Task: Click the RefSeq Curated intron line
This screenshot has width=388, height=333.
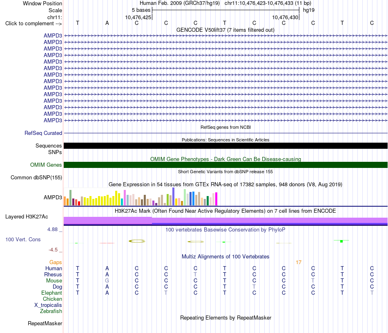Action: (x=225, y=133)
